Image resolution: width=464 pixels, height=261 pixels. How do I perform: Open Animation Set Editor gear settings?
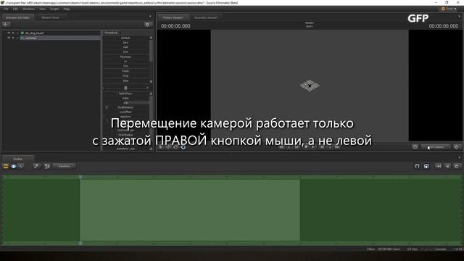147,25
